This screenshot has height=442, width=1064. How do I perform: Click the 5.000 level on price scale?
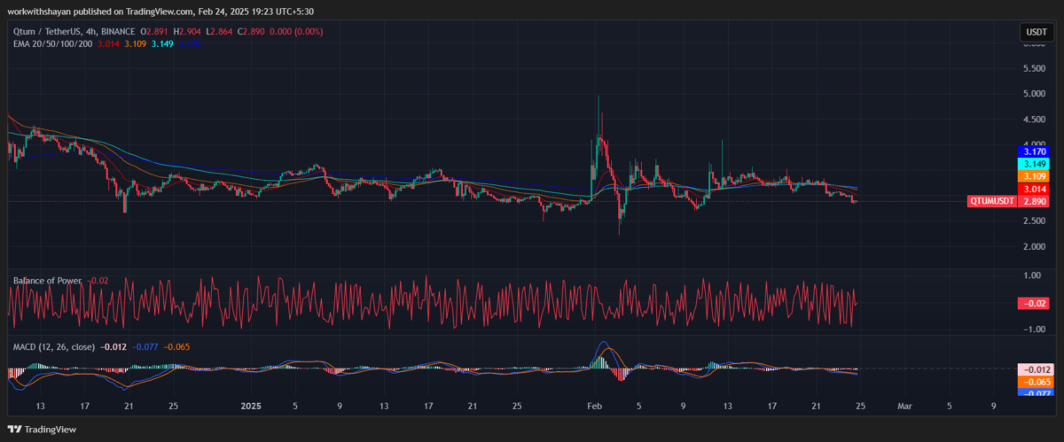[1033, 93]
